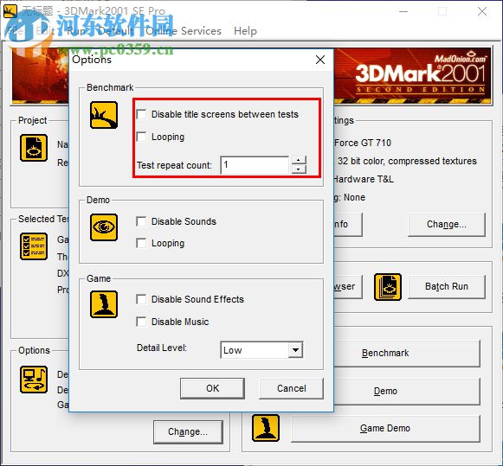Launch the Game Demo button
This screenshot has height=466, width=503.
(x=385, y=429)
